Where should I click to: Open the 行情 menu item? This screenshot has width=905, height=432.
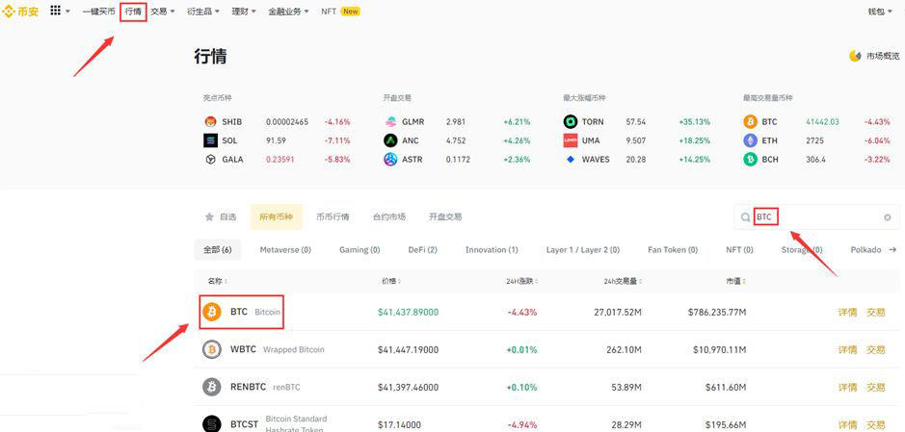133,12
